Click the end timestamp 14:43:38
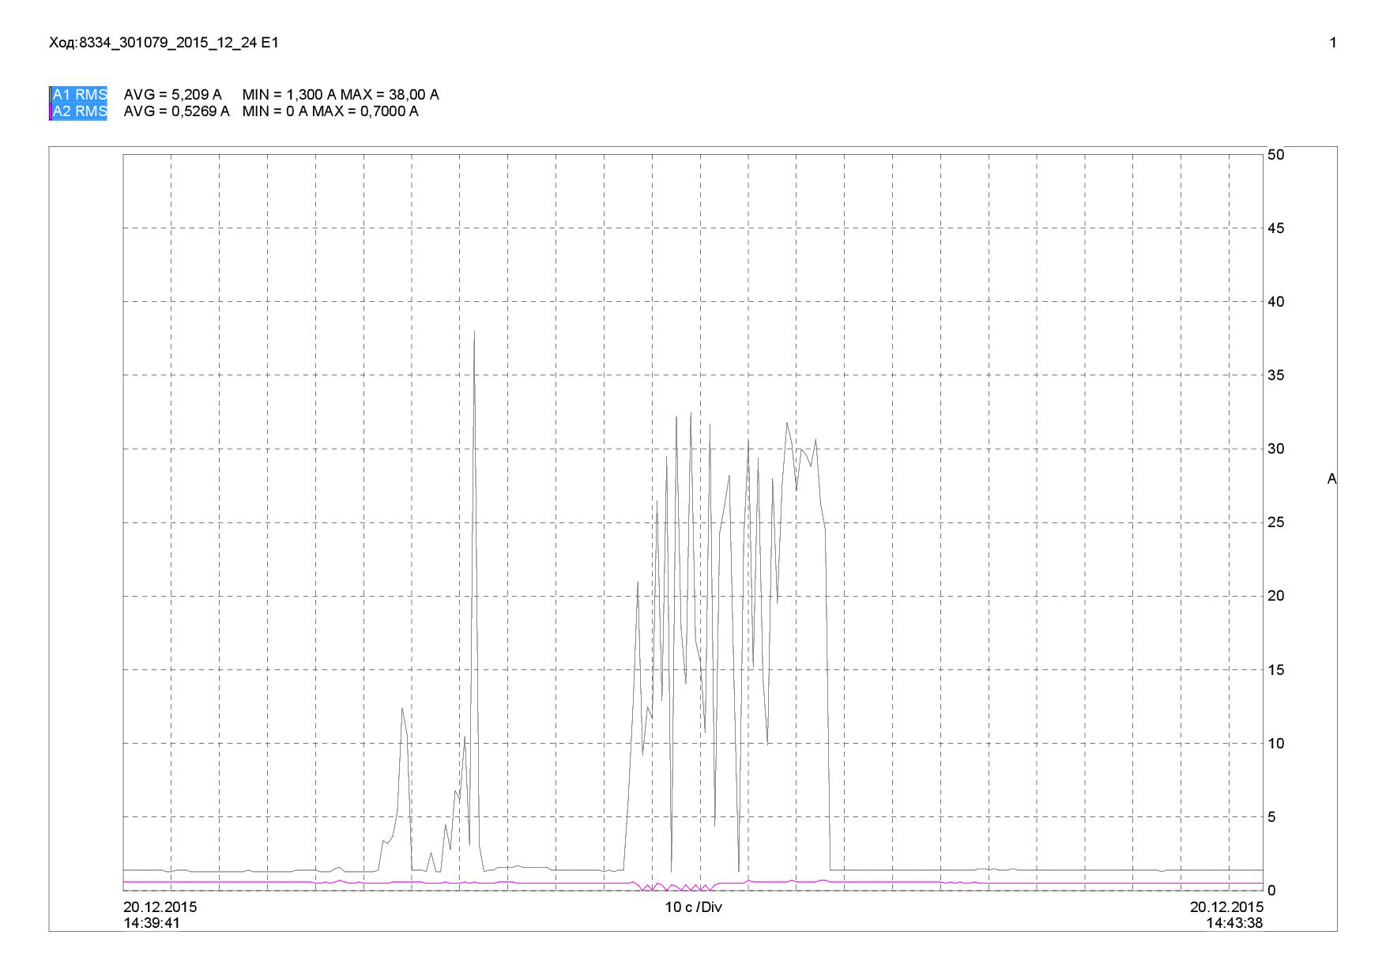Viewport: 1386px width, 980px height. point(1234,923)
